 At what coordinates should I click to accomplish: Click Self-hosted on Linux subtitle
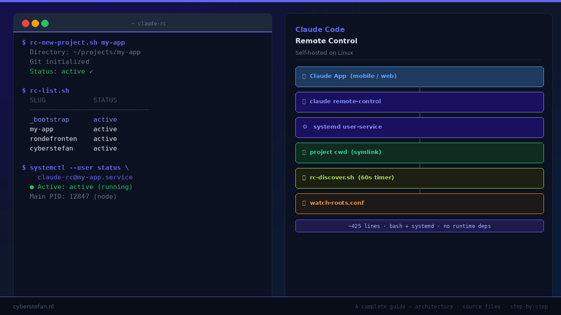(x=324, y=53)
